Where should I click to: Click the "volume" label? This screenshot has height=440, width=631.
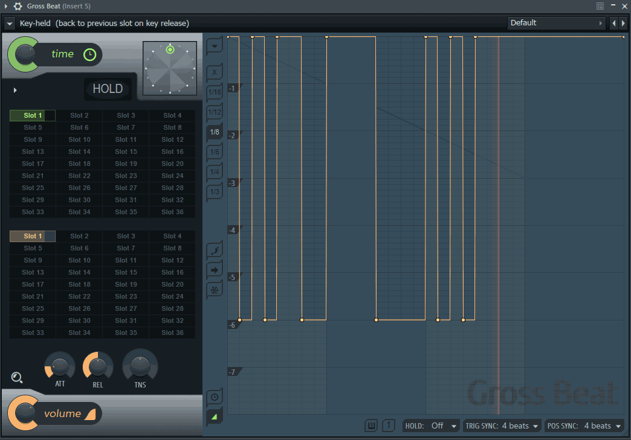(x=62, y=413)
